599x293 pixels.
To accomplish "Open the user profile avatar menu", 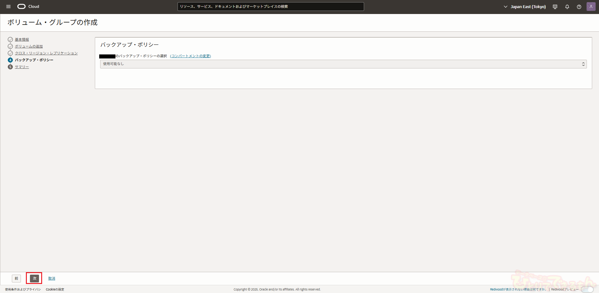I will point(591,7).
